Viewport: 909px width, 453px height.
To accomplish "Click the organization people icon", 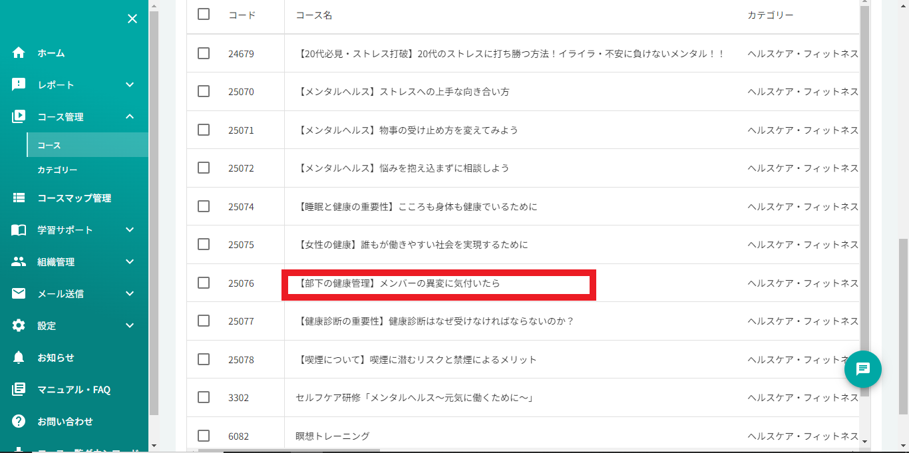I will (x=19, y=261).
